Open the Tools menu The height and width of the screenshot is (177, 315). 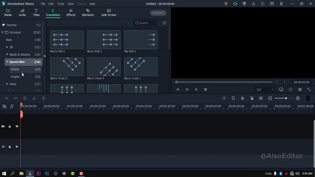(61, 4)
